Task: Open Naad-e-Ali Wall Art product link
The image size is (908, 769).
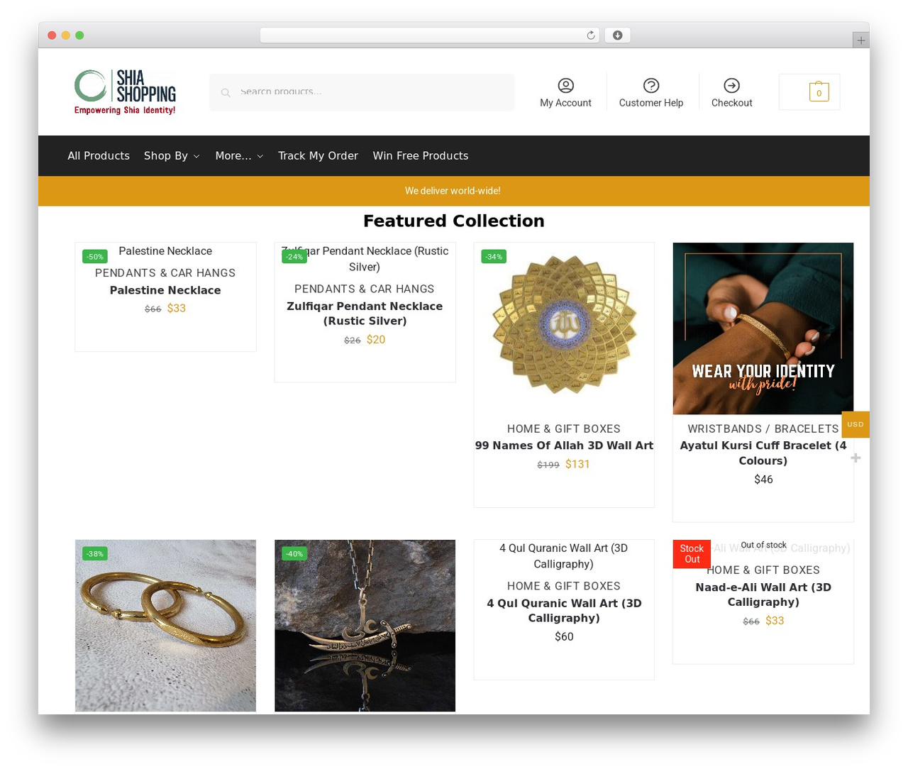Action: pos(763,594)
